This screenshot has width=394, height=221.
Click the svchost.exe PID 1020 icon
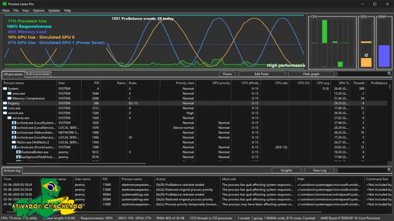pos(14,123)
